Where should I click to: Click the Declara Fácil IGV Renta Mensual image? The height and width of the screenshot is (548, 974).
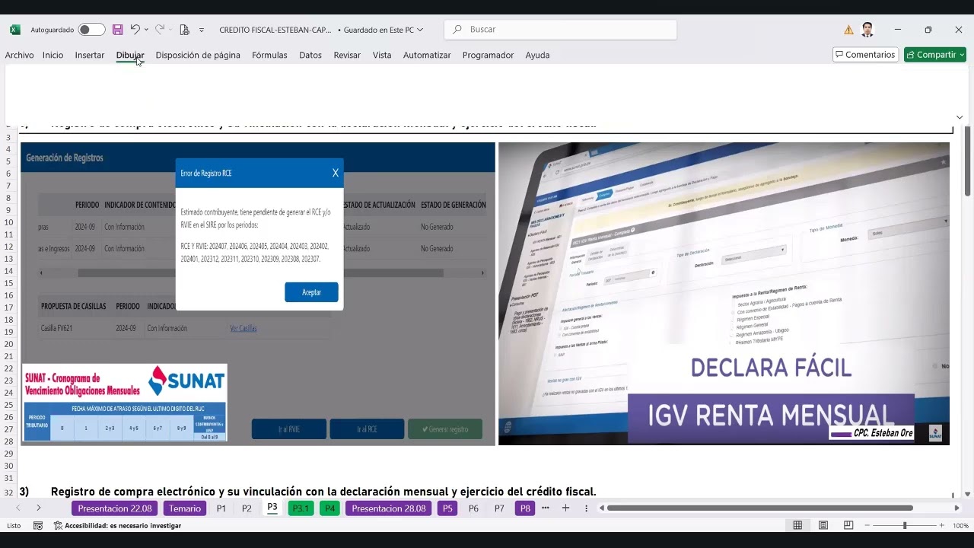(724, 294)
